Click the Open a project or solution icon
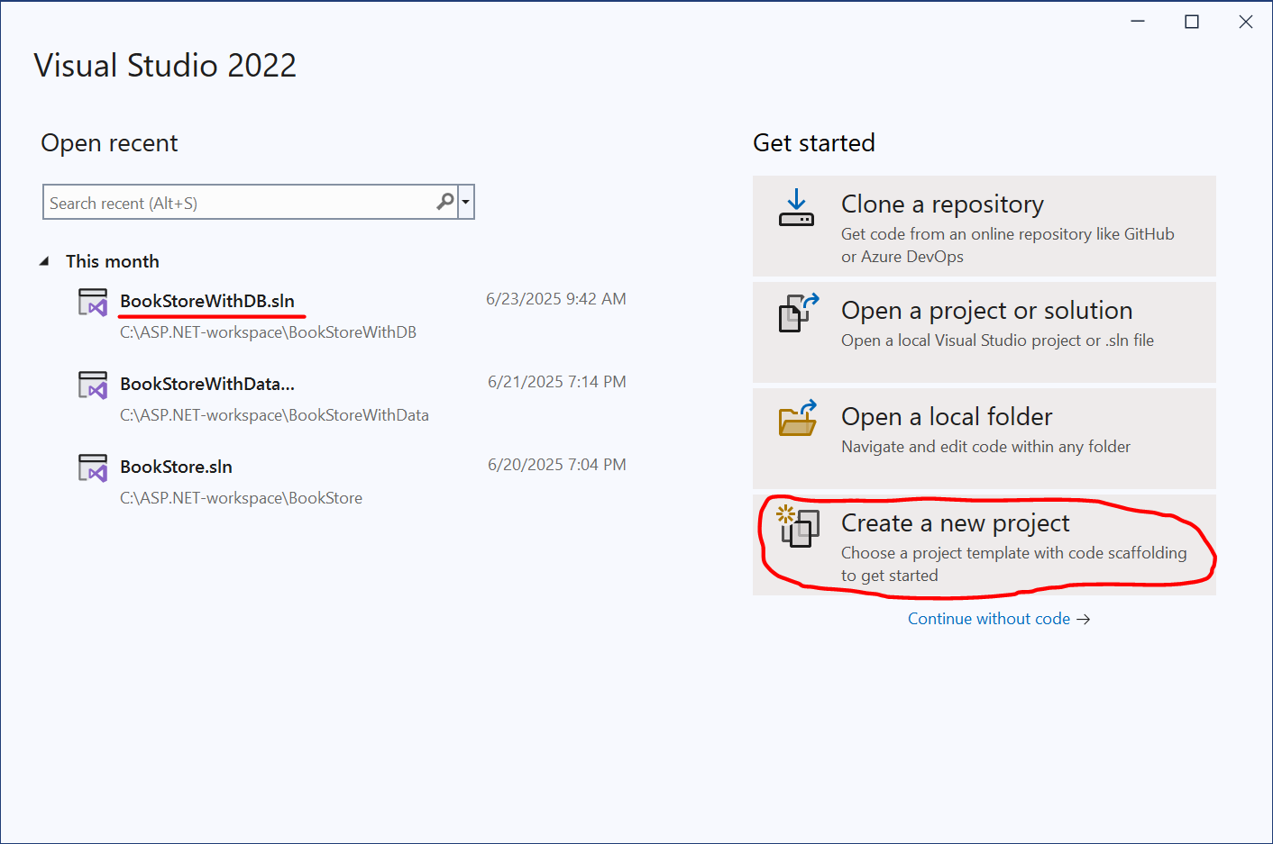The width and height of the screenshot is (1273, 844). point(798,313)
